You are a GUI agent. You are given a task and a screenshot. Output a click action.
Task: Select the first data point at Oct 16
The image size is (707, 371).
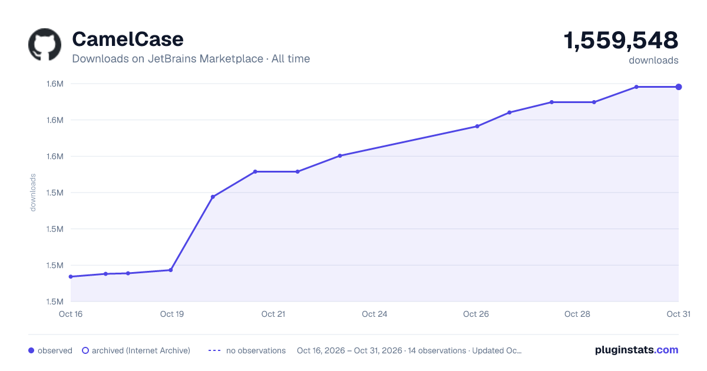click(71, 277)
